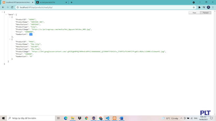Image resolution: width=216 pixels, height=121 pixels.
Task: Switch to the active Chrome window with badge
Action: pyautogui.click(x=100, y=118)
